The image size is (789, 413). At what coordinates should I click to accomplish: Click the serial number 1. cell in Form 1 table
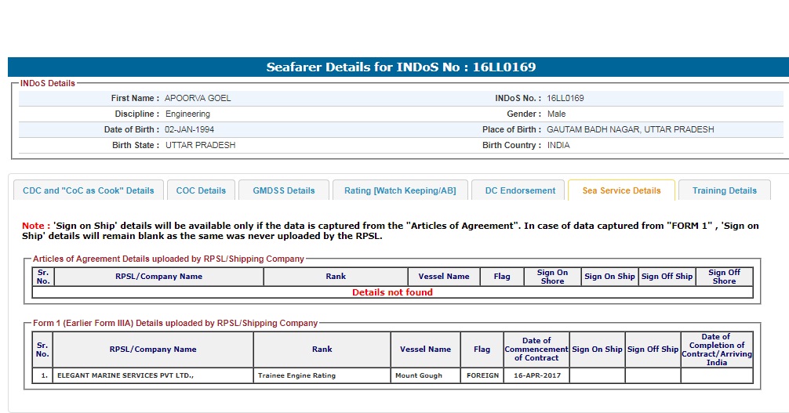tap(43, 375)
